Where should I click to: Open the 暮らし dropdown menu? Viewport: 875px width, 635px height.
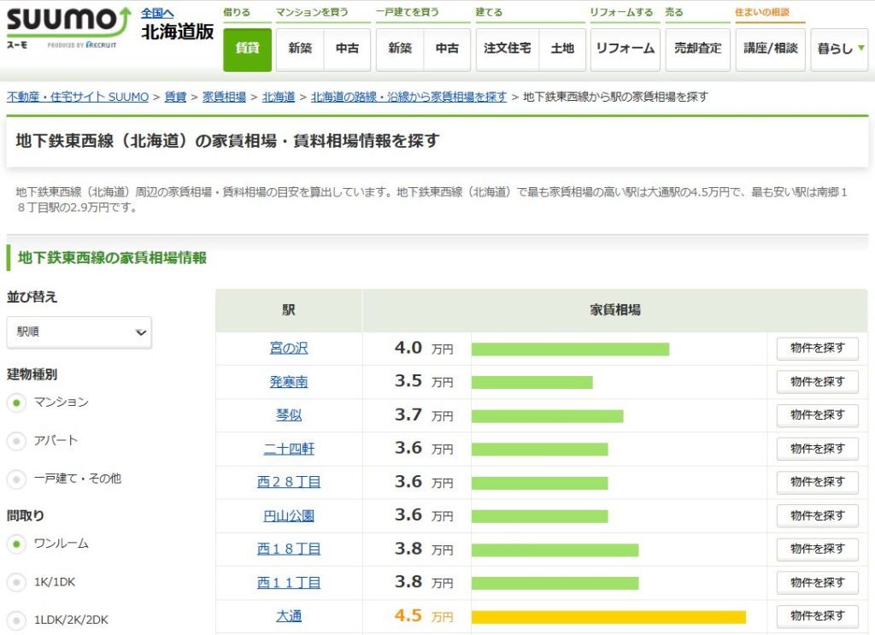[x=839, y=49]
